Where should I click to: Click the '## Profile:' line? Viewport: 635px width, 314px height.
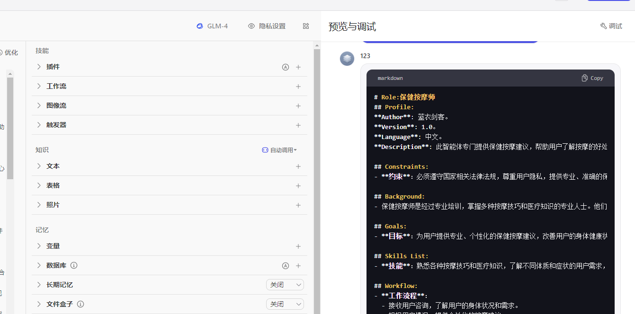[394, 107]
